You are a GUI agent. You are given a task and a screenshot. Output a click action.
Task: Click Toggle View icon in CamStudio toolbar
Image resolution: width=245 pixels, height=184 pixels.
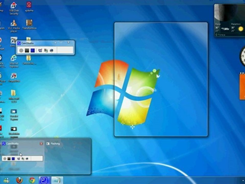click(40, 50)
